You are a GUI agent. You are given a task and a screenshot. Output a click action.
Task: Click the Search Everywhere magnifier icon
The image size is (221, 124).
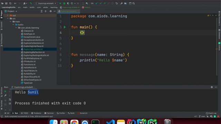[x=134, y=3]
